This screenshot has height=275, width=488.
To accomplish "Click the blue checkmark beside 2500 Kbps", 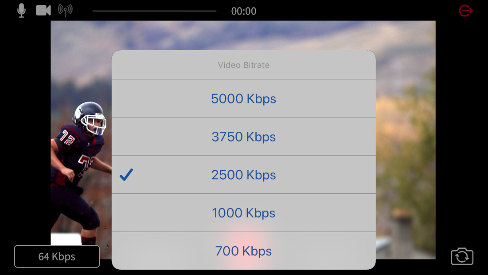I will coord(126,175).
